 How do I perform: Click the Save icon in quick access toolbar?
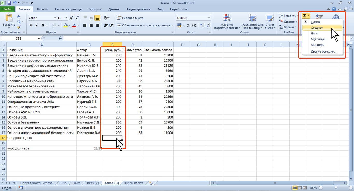[9, 3]
